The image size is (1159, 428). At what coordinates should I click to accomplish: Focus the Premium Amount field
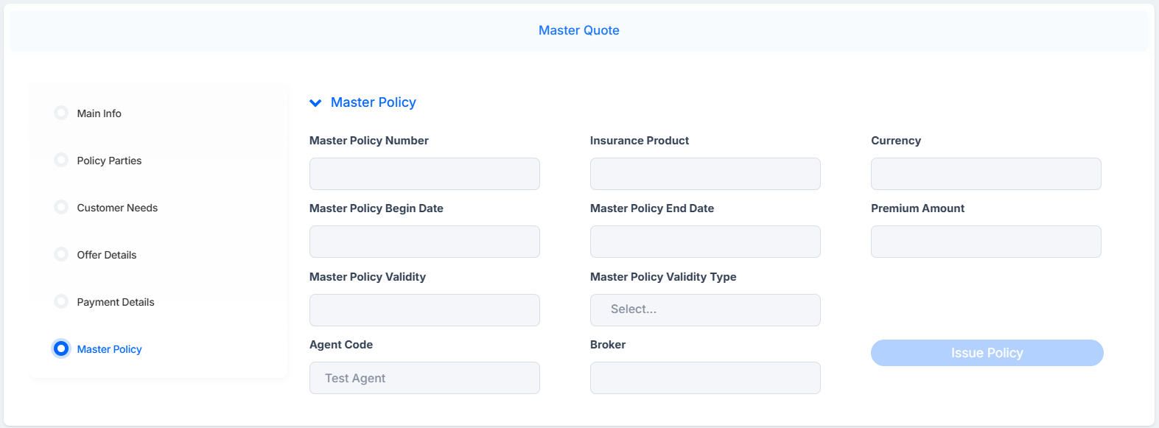pyautogui.click(x=986, y=242)
